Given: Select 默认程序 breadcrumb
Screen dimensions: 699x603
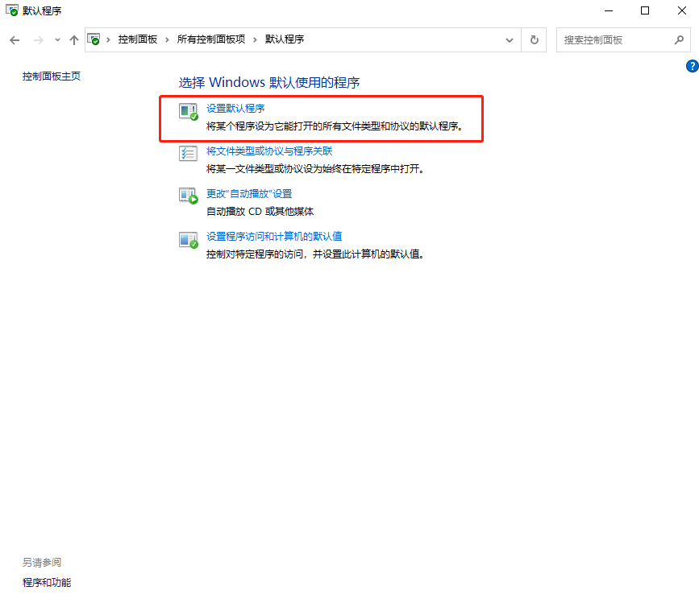Looking at the screenshot, I should [x=285, y=39].
